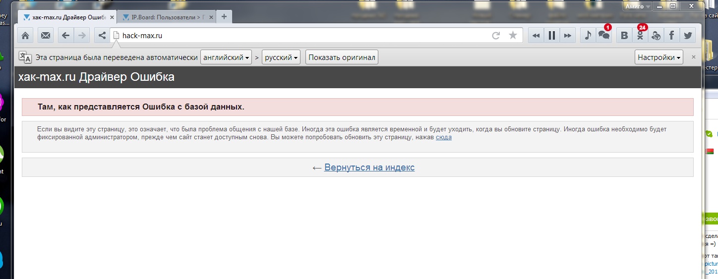Pause the music playback
This screenshot has width=718, height=279.
(551, 36)
